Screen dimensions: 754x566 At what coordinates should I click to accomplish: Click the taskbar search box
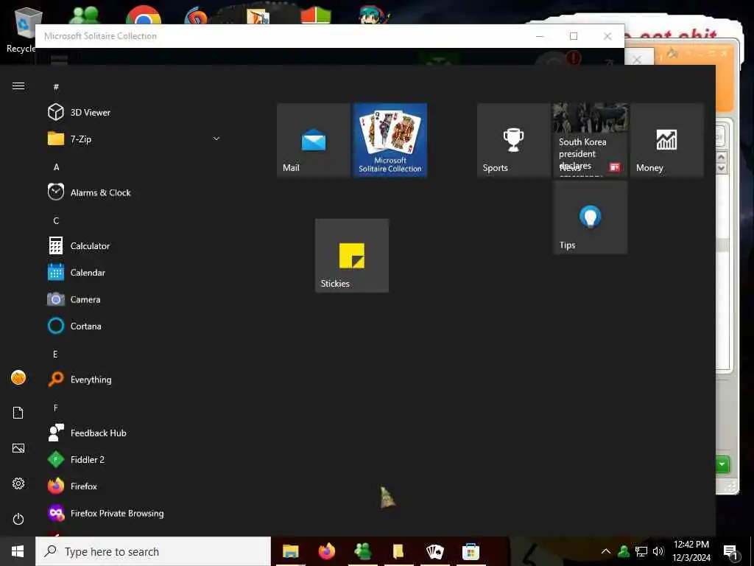[153, 551]
